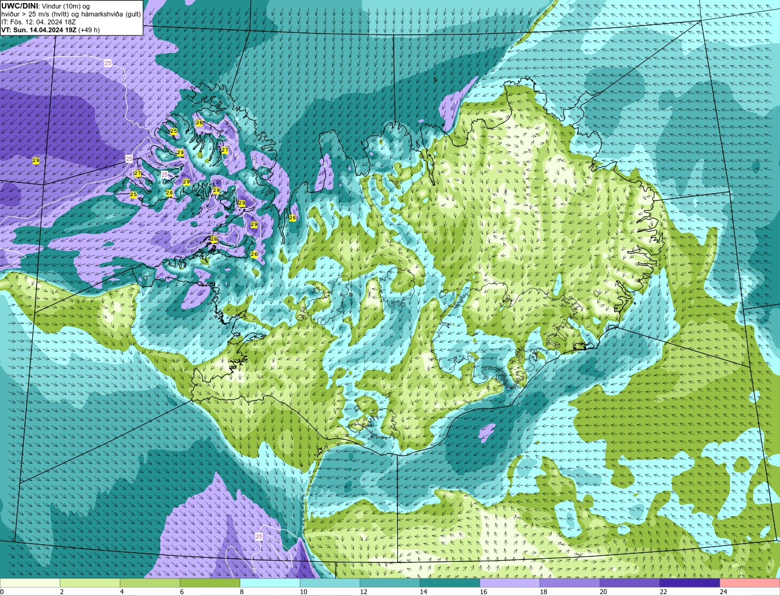Click 'Vindur (10m) og' in the title box
This screenshot has height=596, width=780.
pos(66,5)
